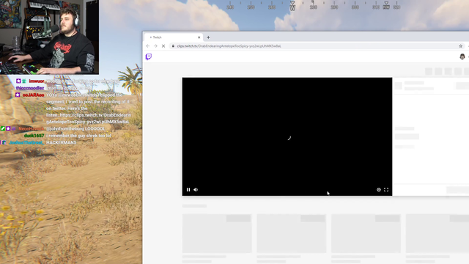Image resolution: width=469 pixels, height=264 pixels.
Task: Enter fullscreen mode on the clip
Action: 386,189
